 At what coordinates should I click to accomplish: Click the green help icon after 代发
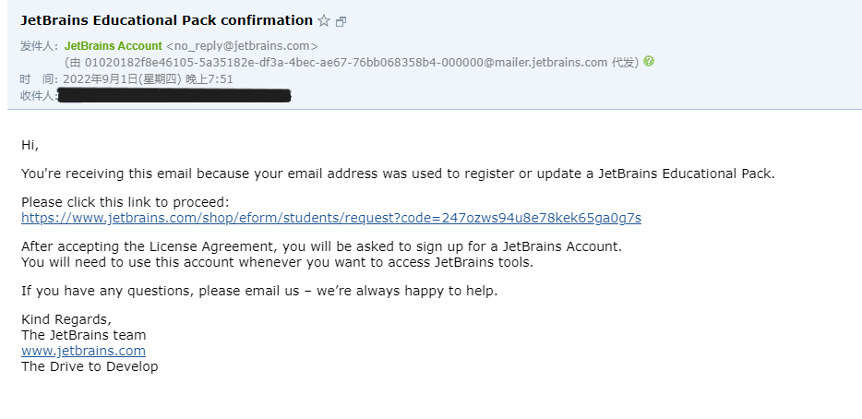point(649,62)
